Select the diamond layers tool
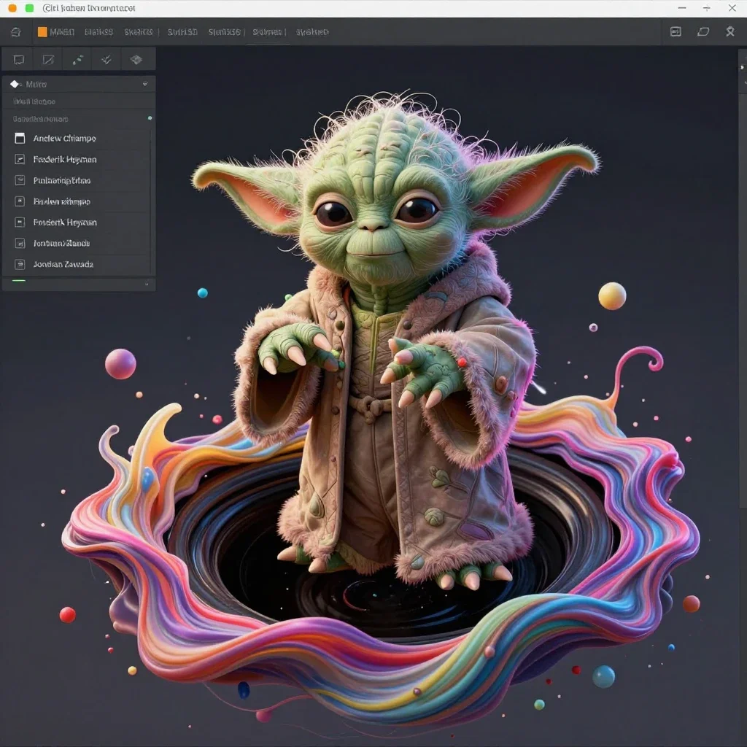Screen dimensions: 747x747 tap(136, 60)
